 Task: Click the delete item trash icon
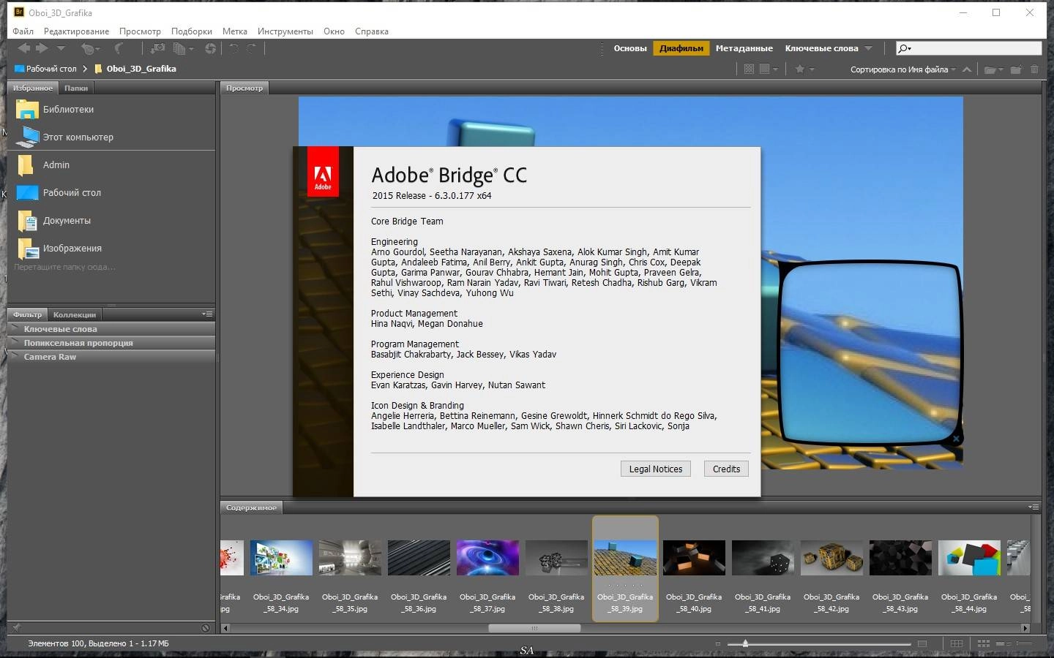pyautogui.click(x=1034, y=69)
